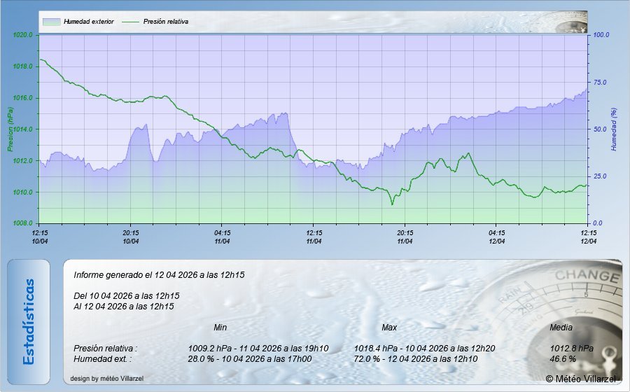This screenshot has height=392, width=630.
Task: Click the 04:15 12/04 time axis label
Action: pyautogui.click(x=496, y=237)
